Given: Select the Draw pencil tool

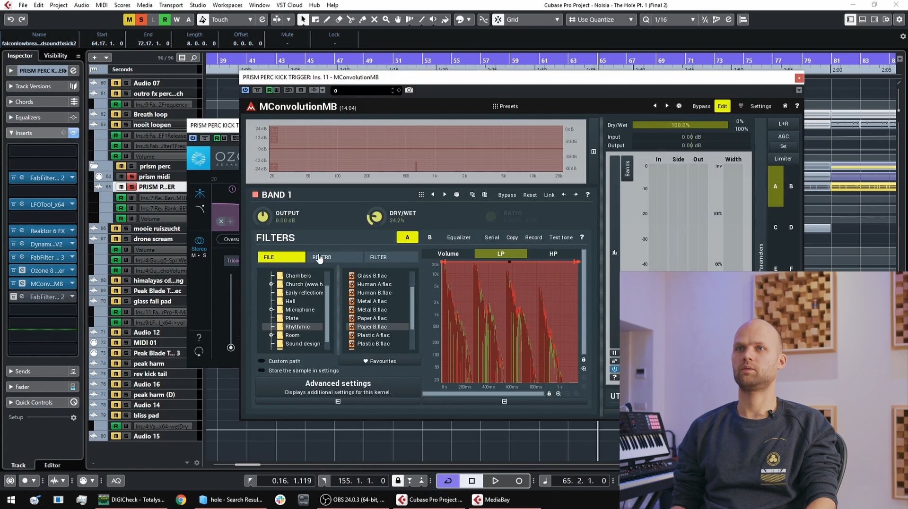Looking at the screenshot, I should [x=327, y=19].
